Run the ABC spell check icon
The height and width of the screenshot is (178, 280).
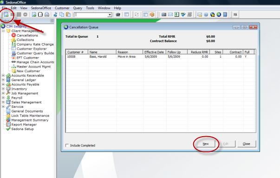[183, 14]
